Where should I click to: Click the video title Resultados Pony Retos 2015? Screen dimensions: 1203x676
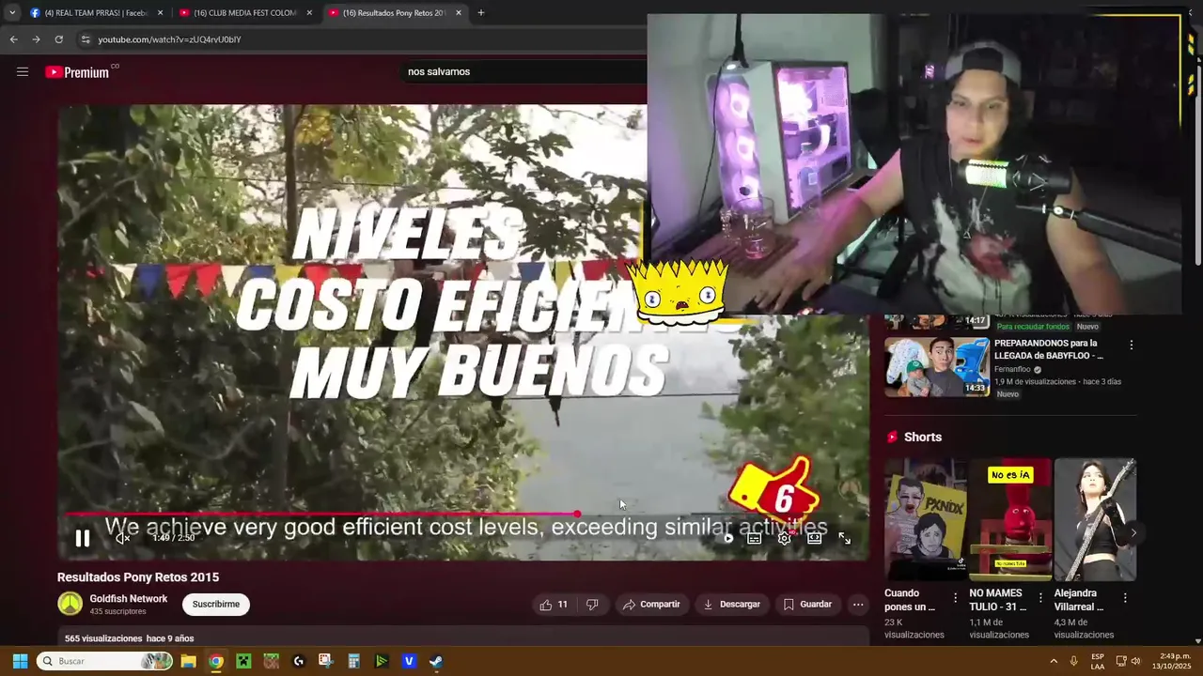138,577
